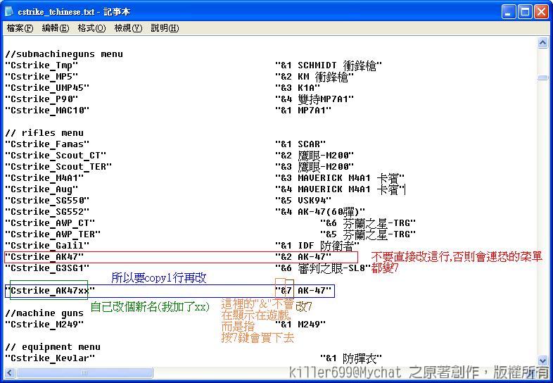This screenshot has height=383, width=553.
Task: Click the "&2 KM 衝鋒槍" value
Action: click(x=314, y=77)
